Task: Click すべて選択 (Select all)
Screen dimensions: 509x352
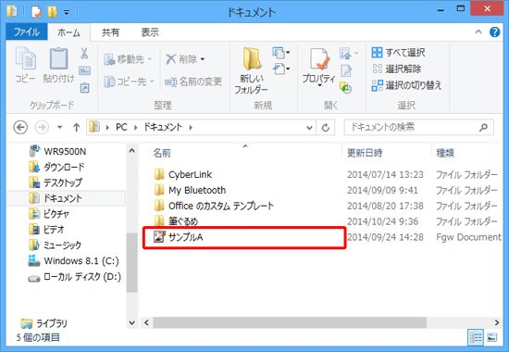Action: click(x=398, y=52)
